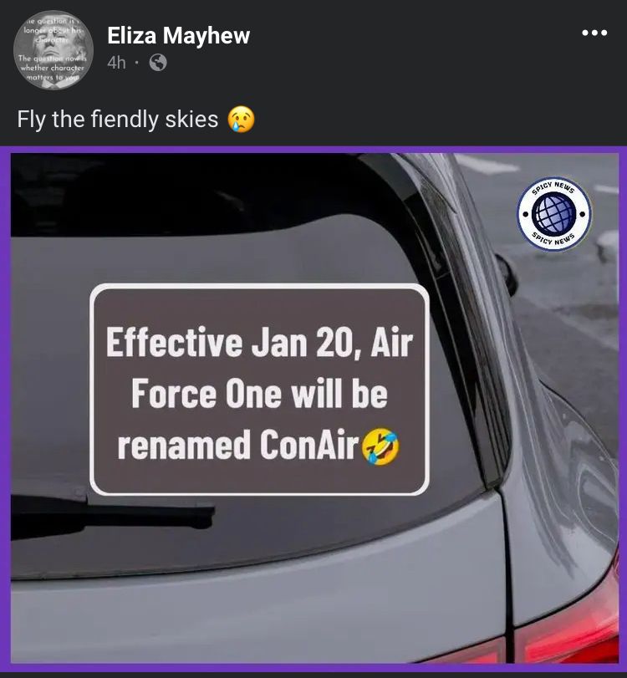Click the 'Fly the fiendly skies' caption text
627x678 pixels.
point(118,120)
